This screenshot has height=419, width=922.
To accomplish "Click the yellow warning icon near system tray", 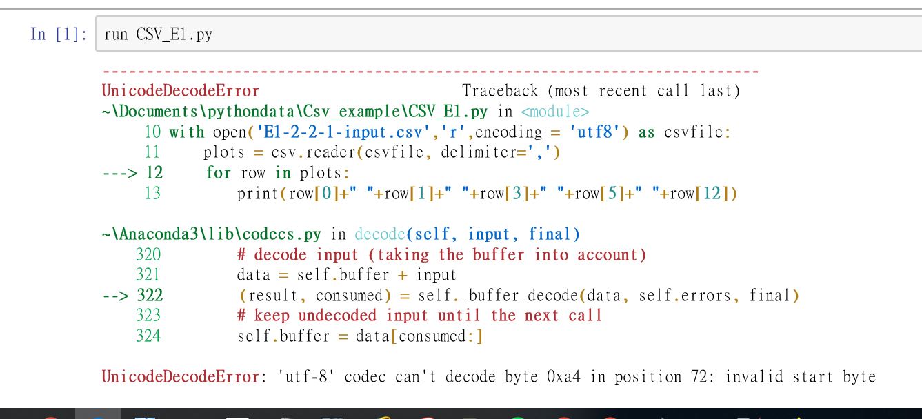I will coord(798,416).
